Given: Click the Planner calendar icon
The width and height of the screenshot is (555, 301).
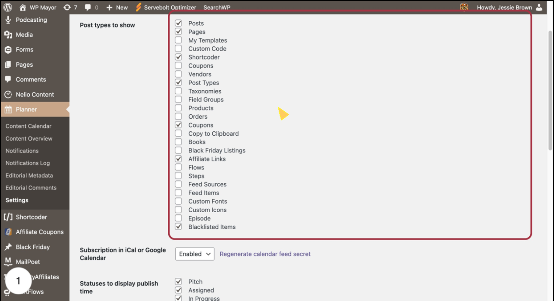Looking at the screenshot, I should coord(8,109).
